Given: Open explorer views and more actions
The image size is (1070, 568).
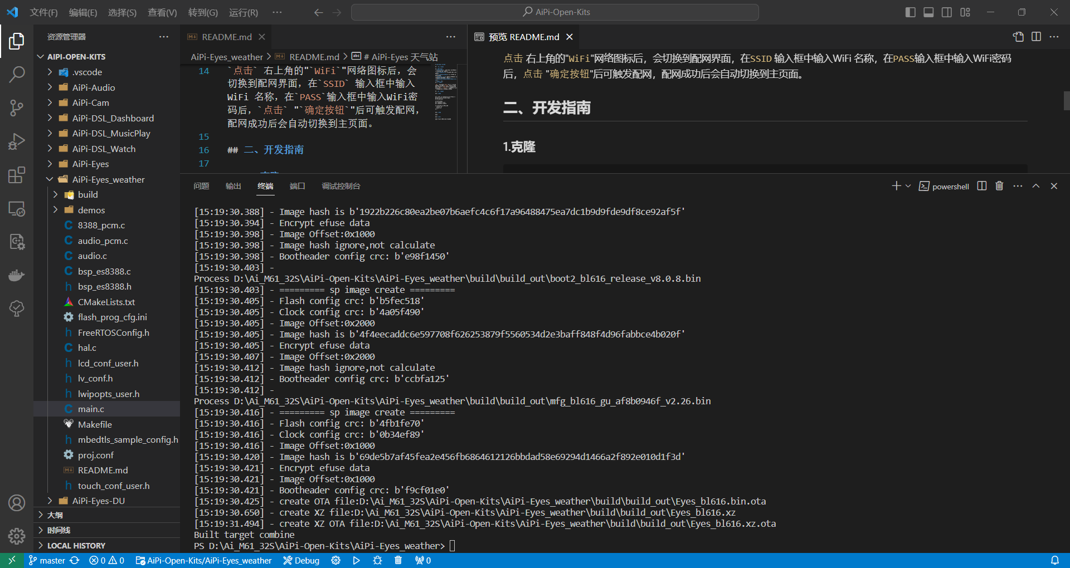Looking at the screenshot, I should click(x=163, y=37).
